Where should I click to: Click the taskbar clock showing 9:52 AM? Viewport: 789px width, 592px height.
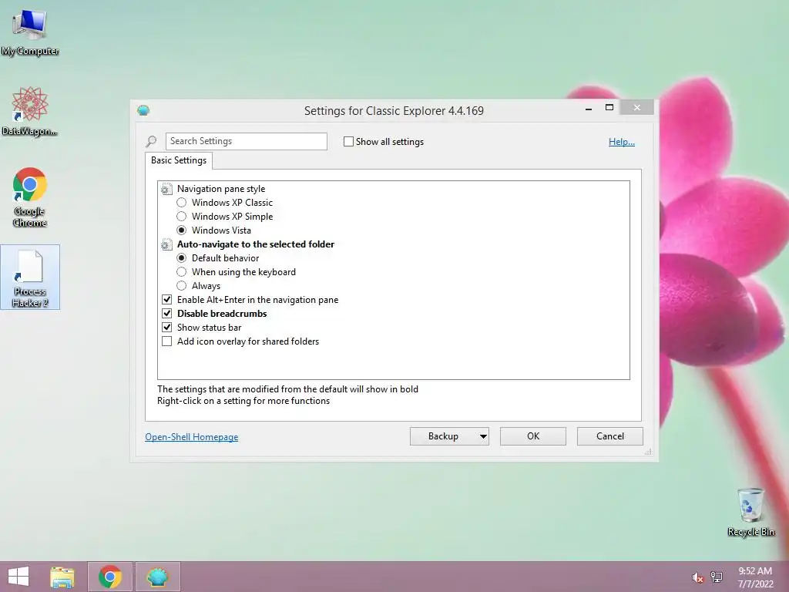(x=755, y=571)
